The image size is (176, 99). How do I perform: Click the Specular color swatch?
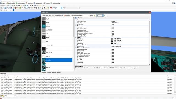[x=112, y=43]
